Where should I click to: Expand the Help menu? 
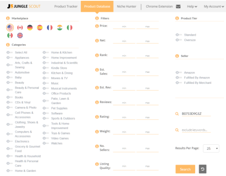192,6
